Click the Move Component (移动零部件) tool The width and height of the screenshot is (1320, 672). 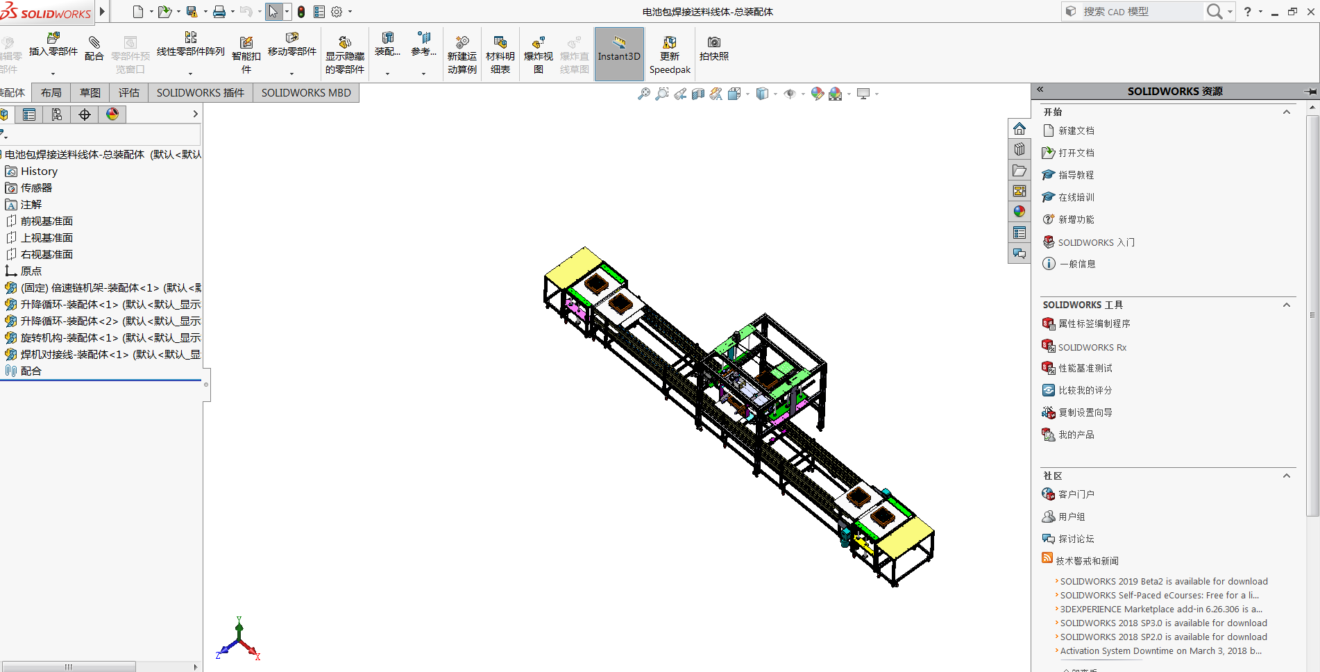(292, 44)
